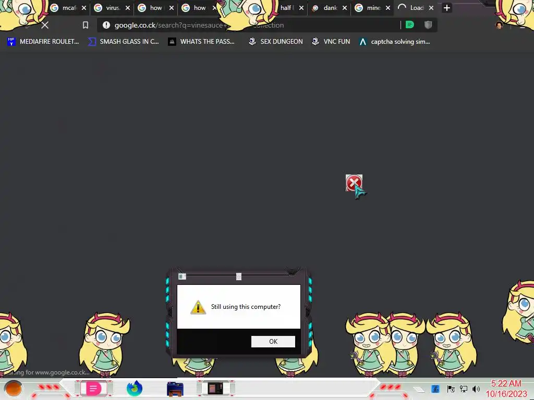Open the Start orb on the taskbar
534x400 pixels.
pyautogui.click(x=13, y=389)
